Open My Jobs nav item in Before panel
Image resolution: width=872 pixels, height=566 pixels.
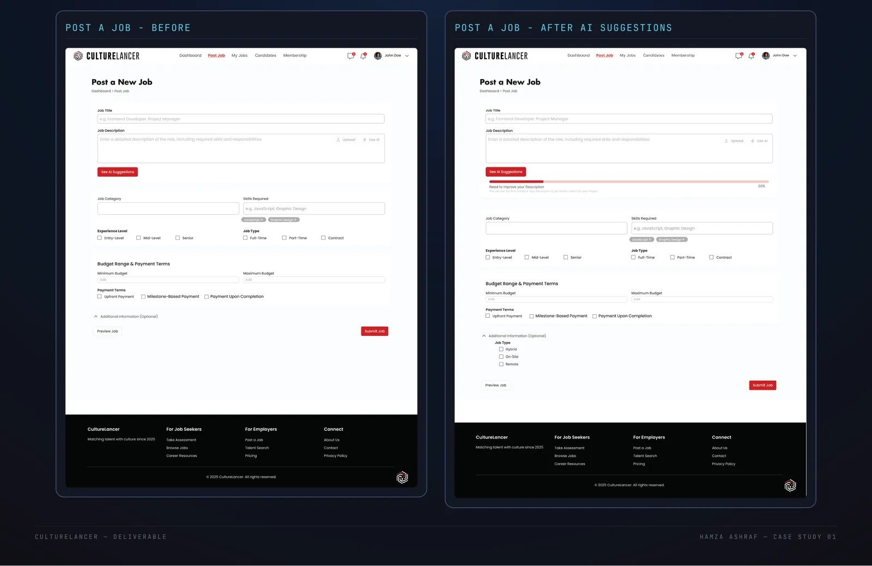[239, 56]
